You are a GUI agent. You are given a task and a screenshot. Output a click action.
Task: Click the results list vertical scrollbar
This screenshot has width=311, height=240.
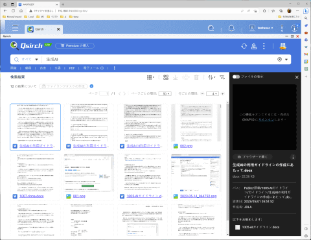click(x=227, y=162)
